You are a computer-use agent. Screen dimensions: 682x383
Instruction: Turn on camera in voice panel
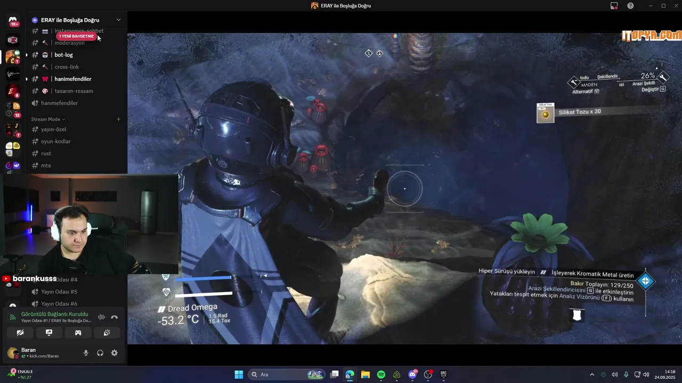20,332
